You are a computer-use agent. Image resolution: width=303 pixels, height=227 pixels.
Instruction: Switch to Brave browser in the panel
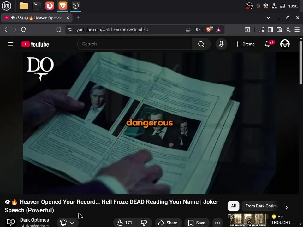click(x=62, y=6)
